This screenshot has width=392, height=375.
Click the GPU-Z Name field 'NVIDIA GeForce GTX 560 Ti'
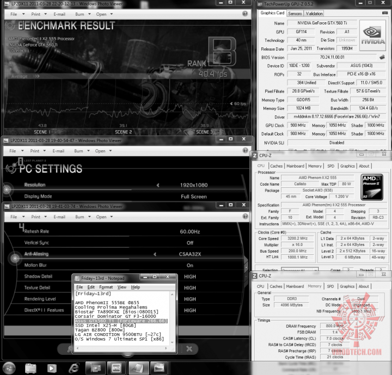322,23
